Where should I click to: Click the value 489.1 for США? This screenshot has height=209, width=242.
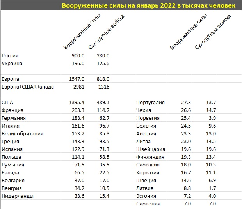tap(103, 102)
